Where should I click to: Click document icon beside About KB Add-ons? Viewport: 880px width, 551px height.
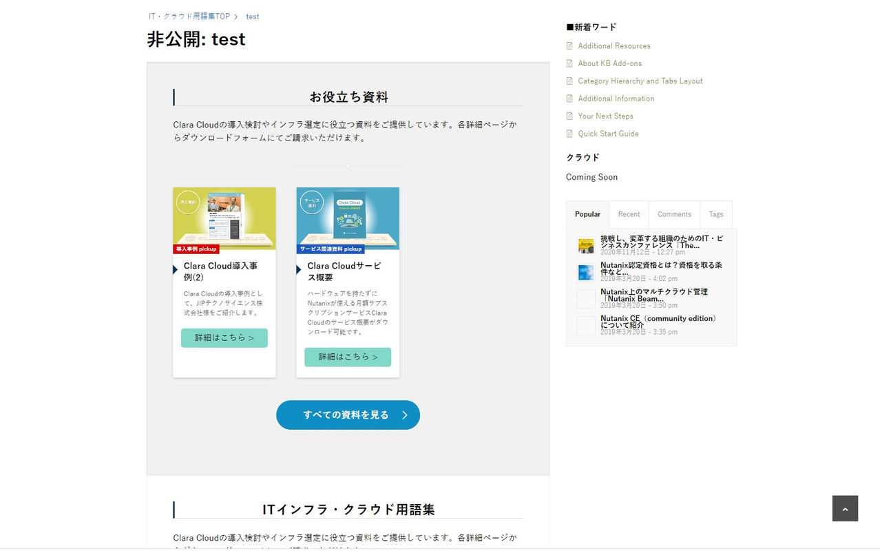pos(569,63)
